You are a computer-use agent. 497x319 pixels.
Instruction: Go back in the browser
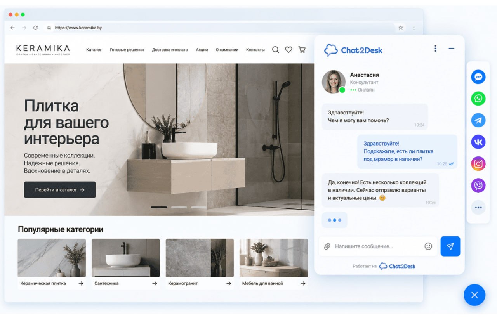[x=12, y=28]
